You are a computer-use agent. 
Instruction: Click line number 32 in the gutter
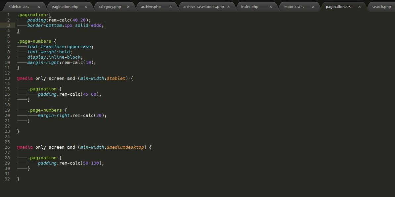tap(7, 179)
